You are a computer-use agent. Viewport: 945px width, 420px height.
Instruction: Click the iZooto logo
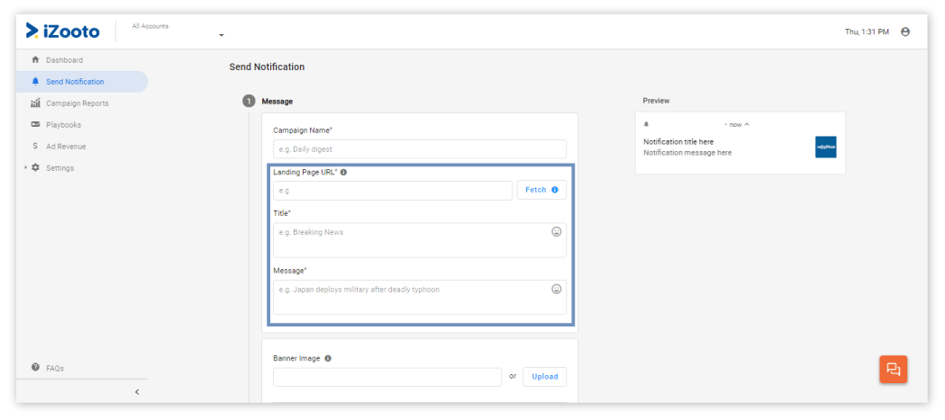[63, 31]
